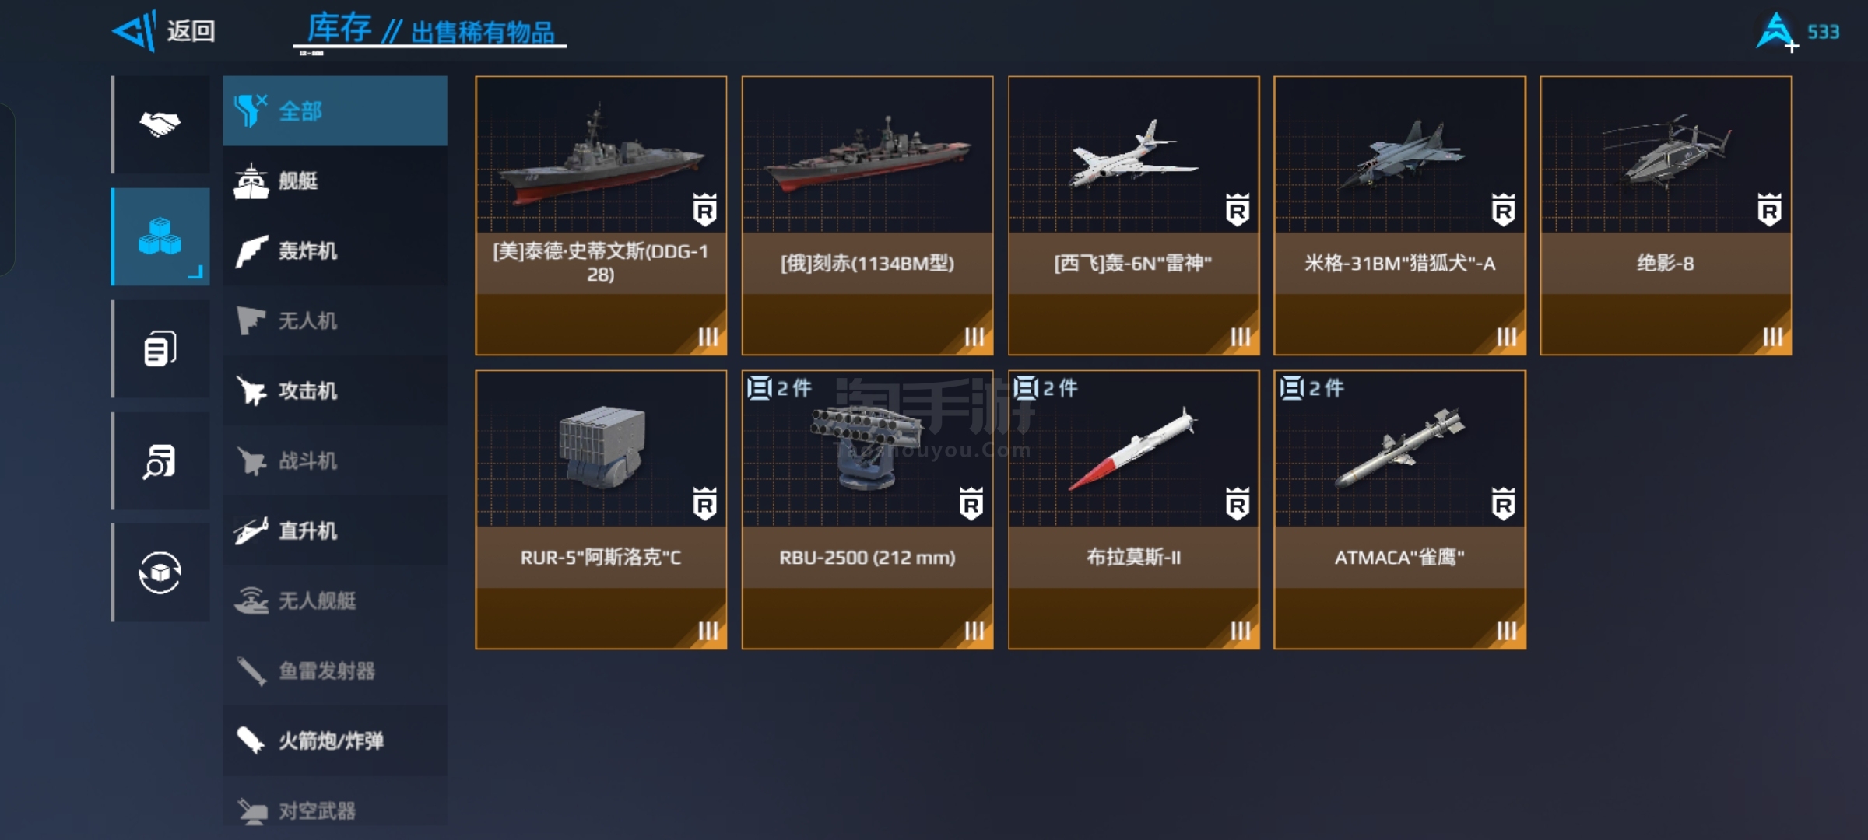Filter by 直升机 helicopter category
This screenshot has height=840, width=1868.
(335, 530)
